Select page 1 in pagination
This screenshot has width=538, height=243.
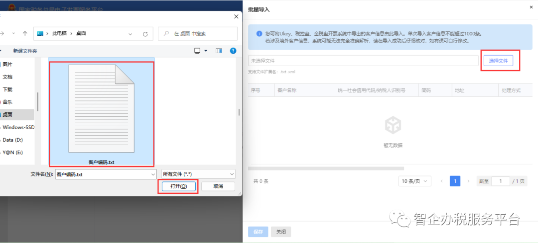[455, 181]
